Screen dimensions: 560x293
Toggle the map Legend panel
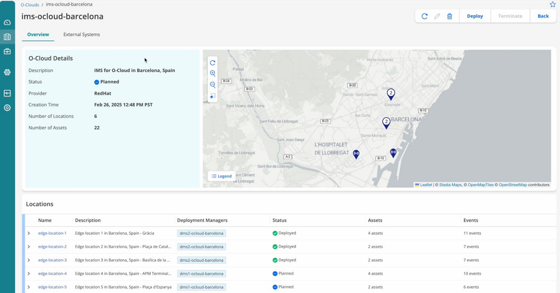pyautogui.click(x=221, y=176)
